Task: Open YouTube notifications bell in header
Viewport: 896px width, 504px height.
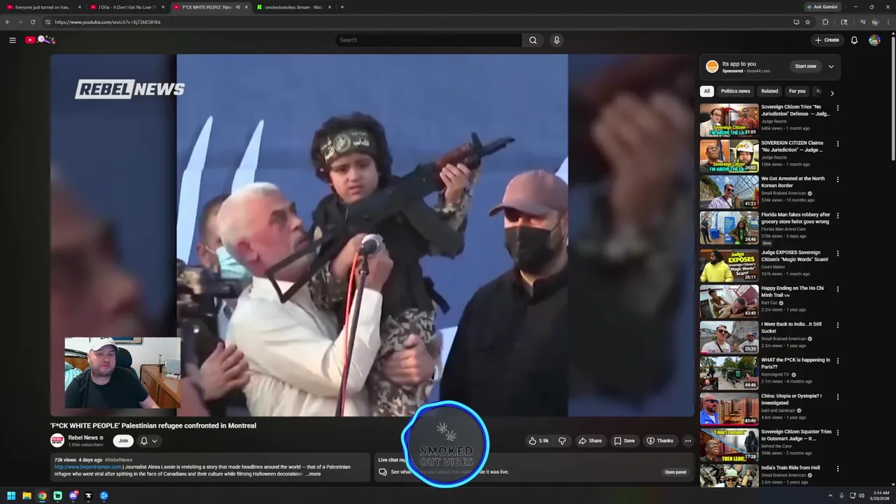Action: (854, 40)
